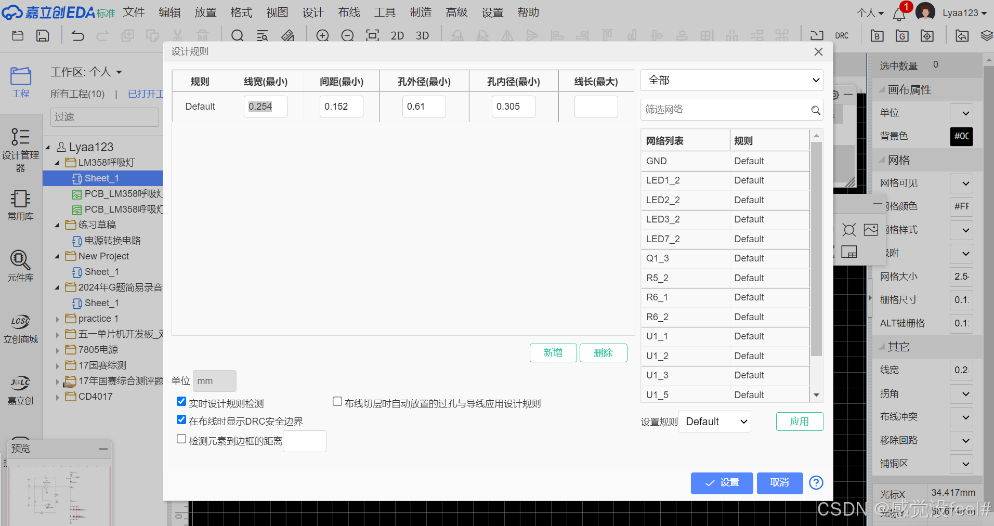This screenshot has width=994, height=526.
Task: Open the 布线 menu
Action: [x=349, y=12]
